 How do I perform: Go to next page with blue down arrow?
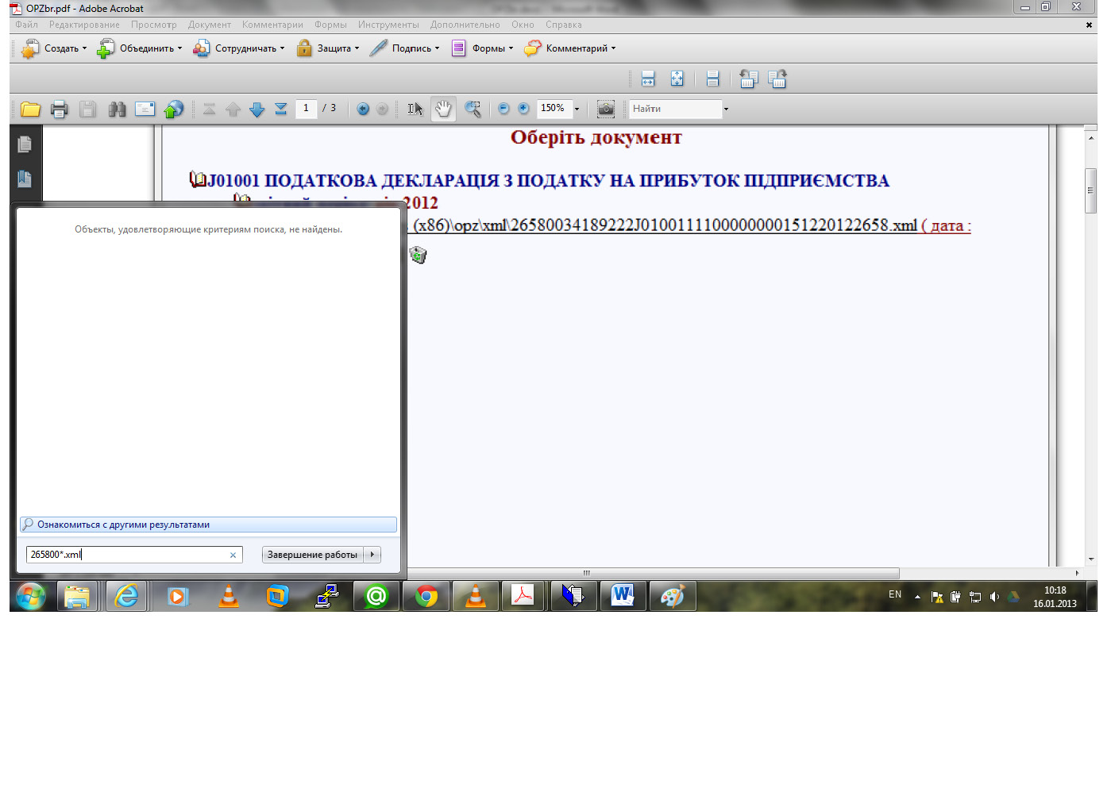[257, 110]
